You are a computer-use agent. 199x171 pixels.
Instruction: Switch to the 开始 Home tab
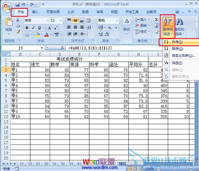(21, 12)
